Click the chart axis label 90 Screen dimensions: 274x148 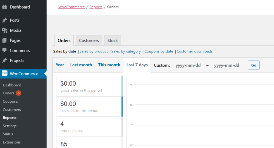pyautogui.click(x=132, y=85)
